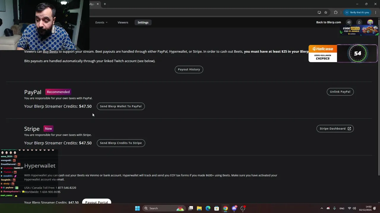This screenshot has height=213, width=380.
Task: Open OBS Studio from the taskbar
Action: (x=243, y=208)
